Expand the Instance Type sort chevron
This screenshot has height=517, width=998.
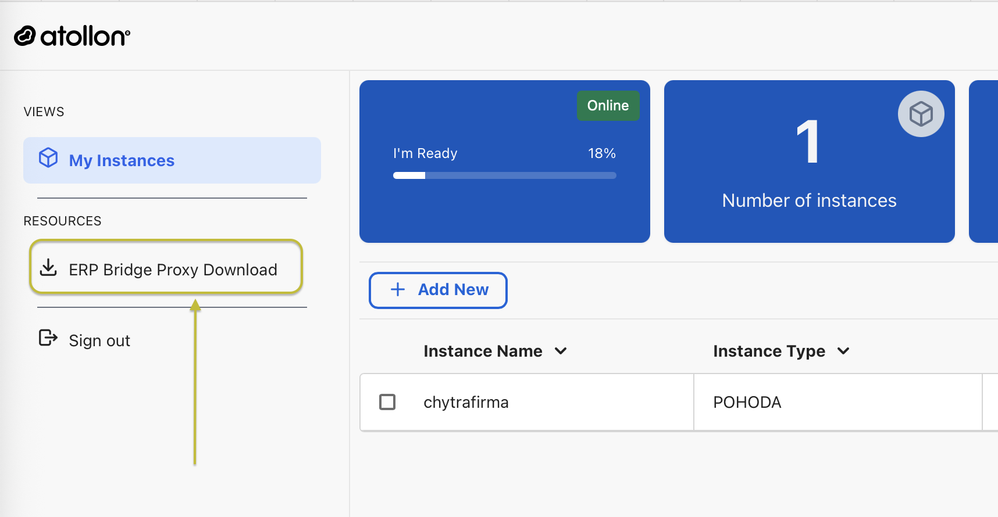coord(843,351)
